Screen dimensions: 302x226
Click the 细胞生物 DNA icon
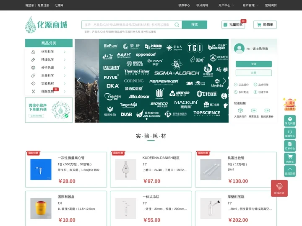pyautogui.click(x=33, y=92)
